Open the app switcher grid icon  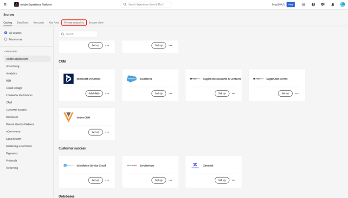(303, 5)
